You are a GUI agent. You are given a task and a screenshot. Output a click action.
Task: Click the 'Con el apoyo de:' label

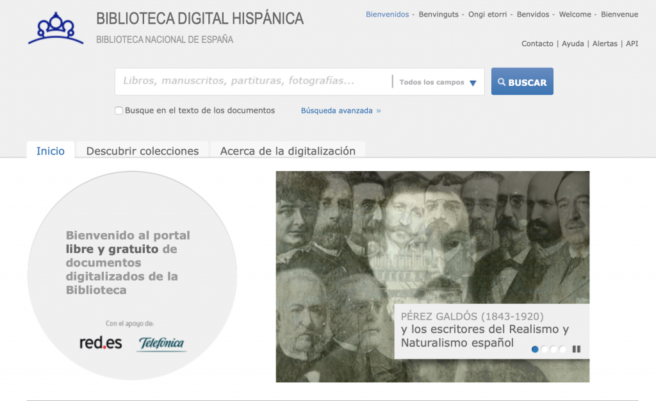point(129,323)
